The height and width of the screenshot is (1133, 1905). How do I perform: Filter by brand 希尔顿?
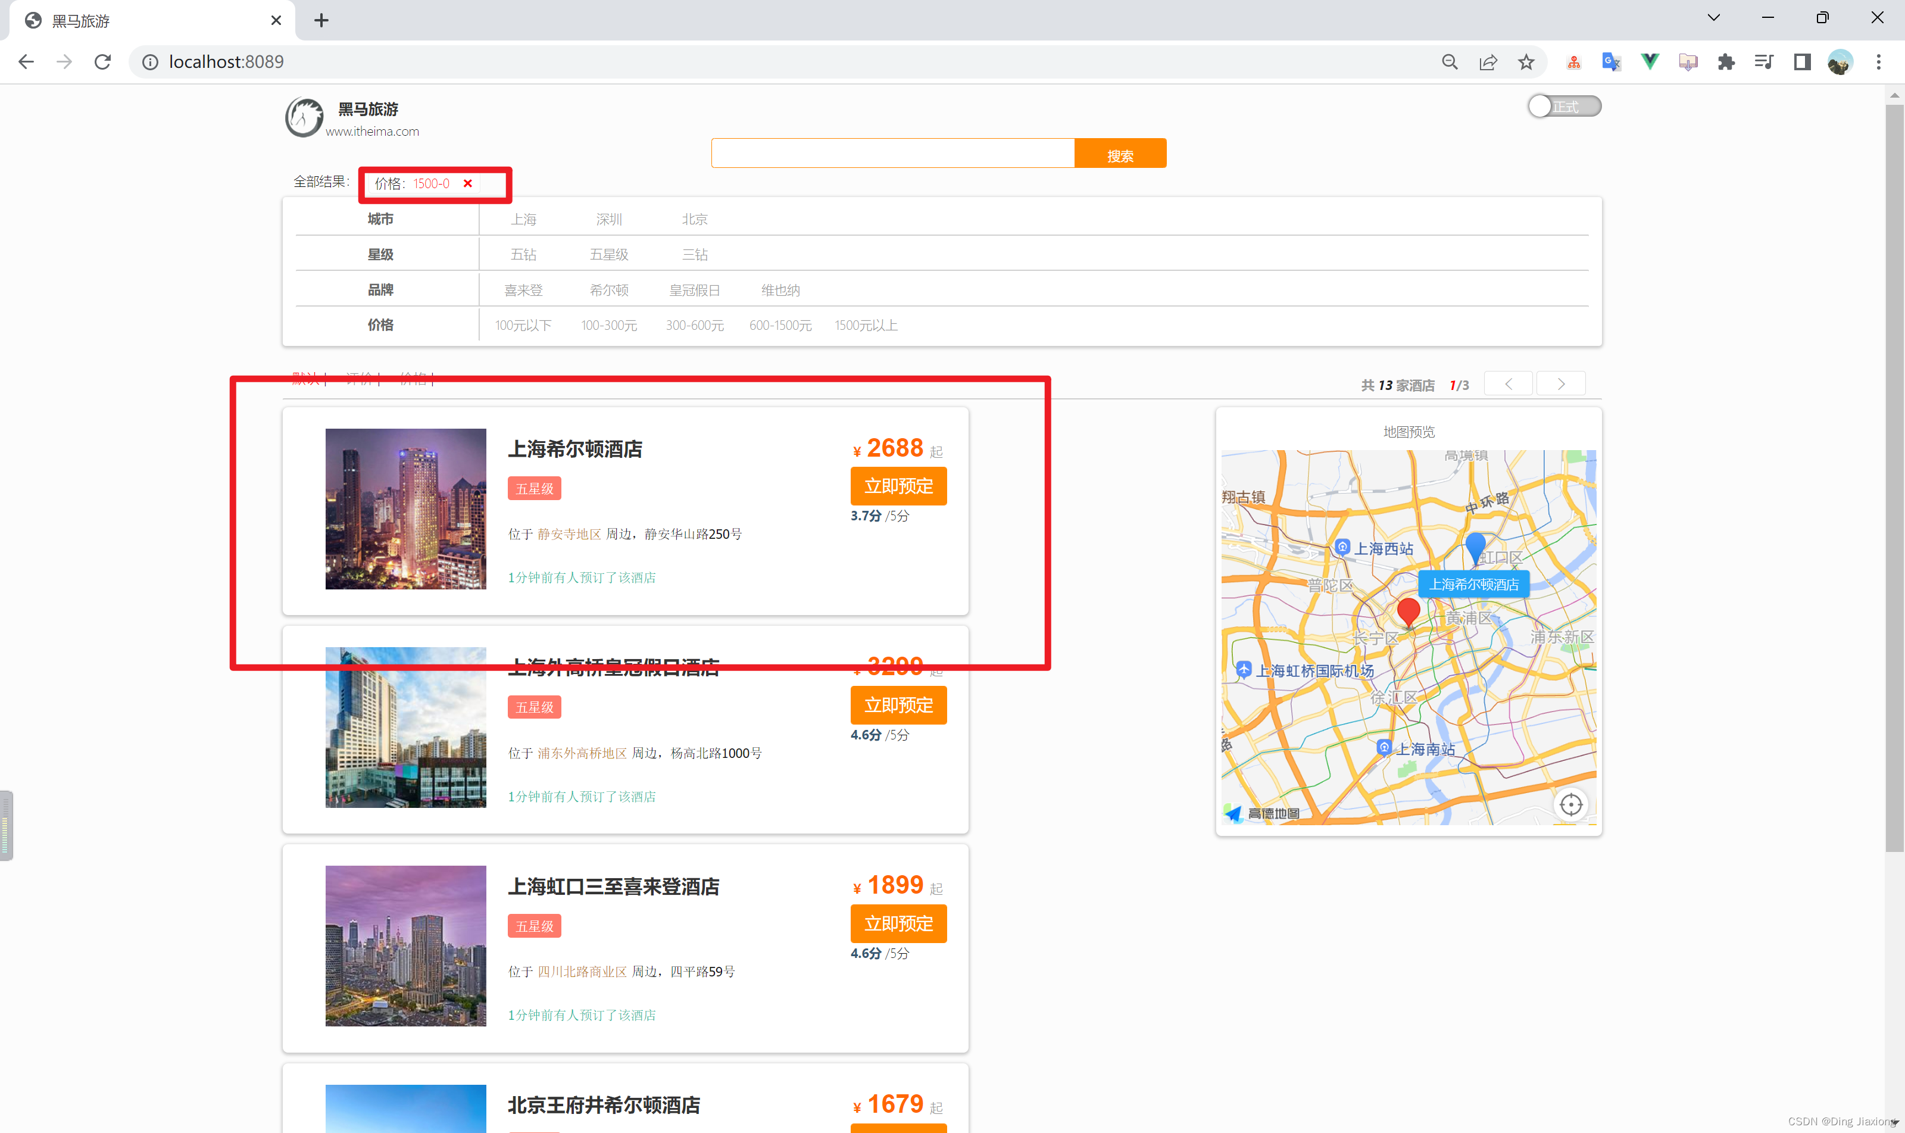pyautogui.click(x=609, y=290)
